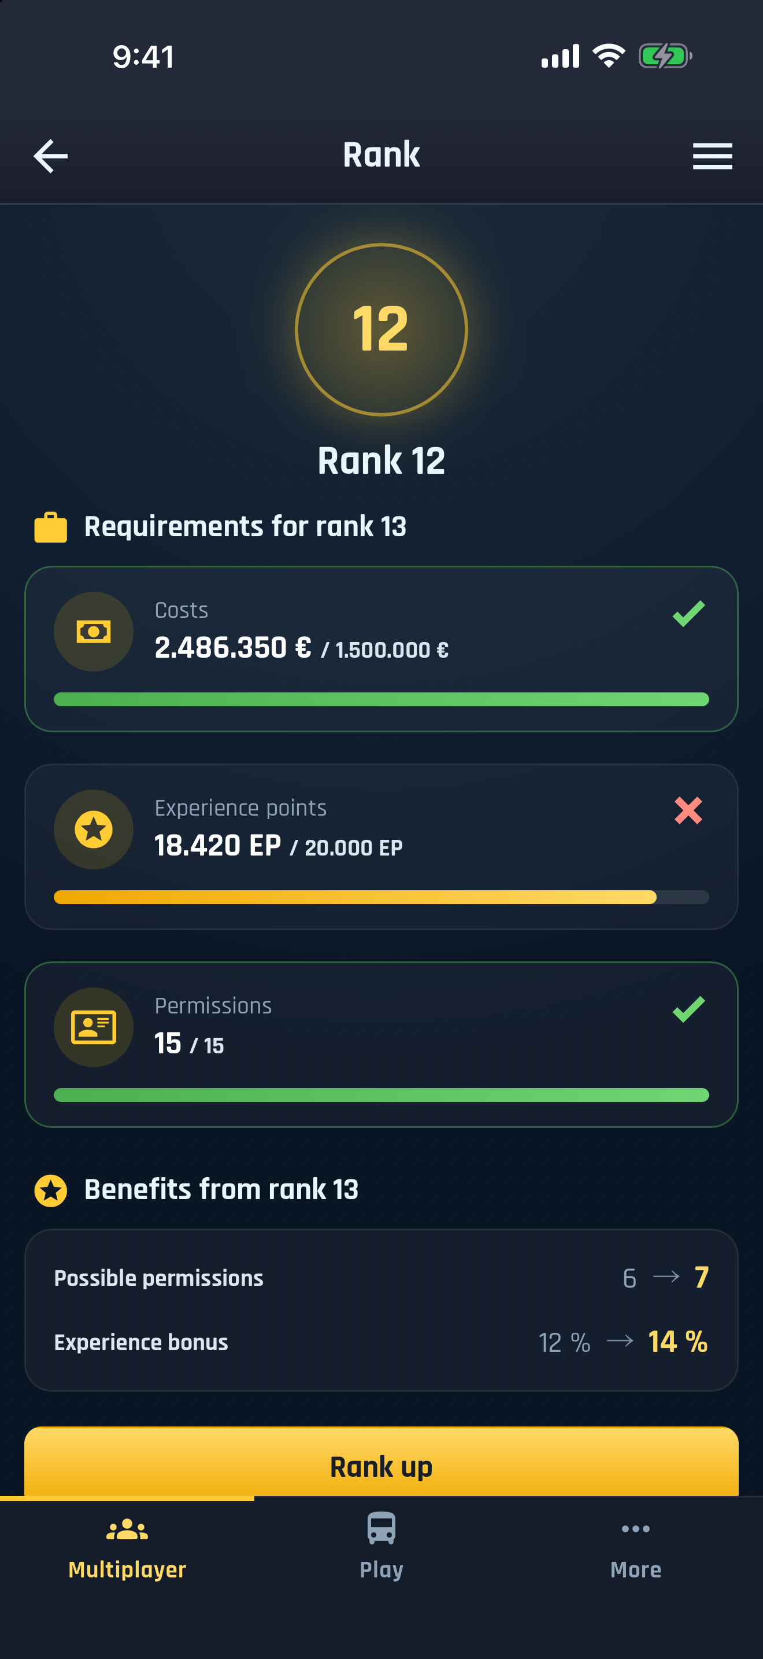Tap the green checkmark on Costs card

(x=688, y=613)
